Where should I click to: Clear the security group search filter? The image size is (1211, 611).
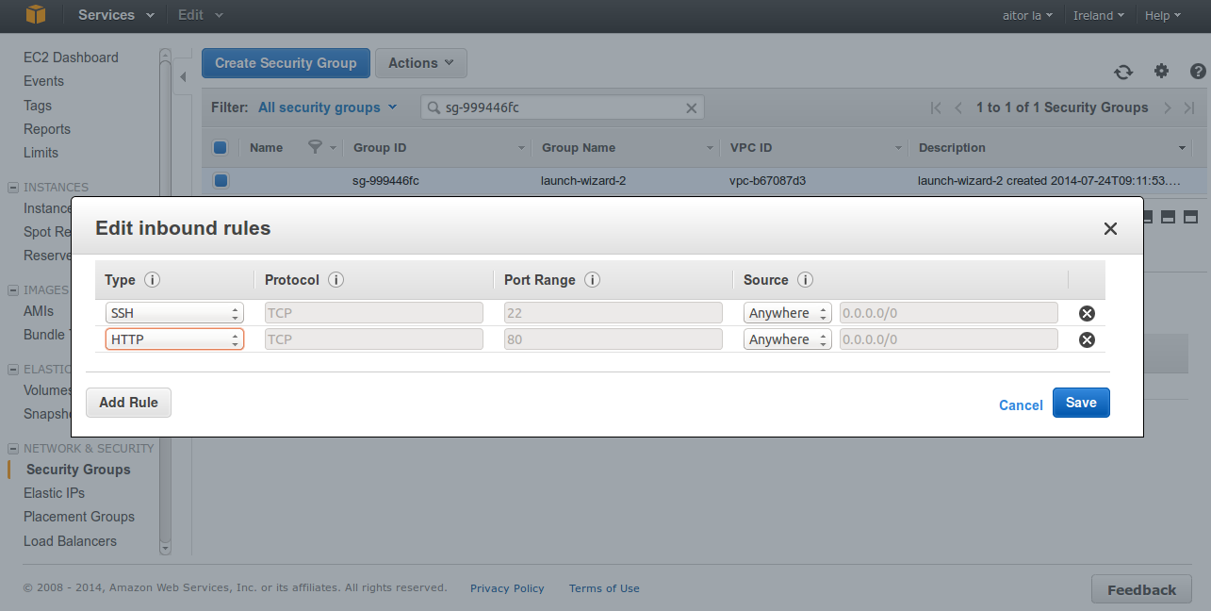pos(692,108)
